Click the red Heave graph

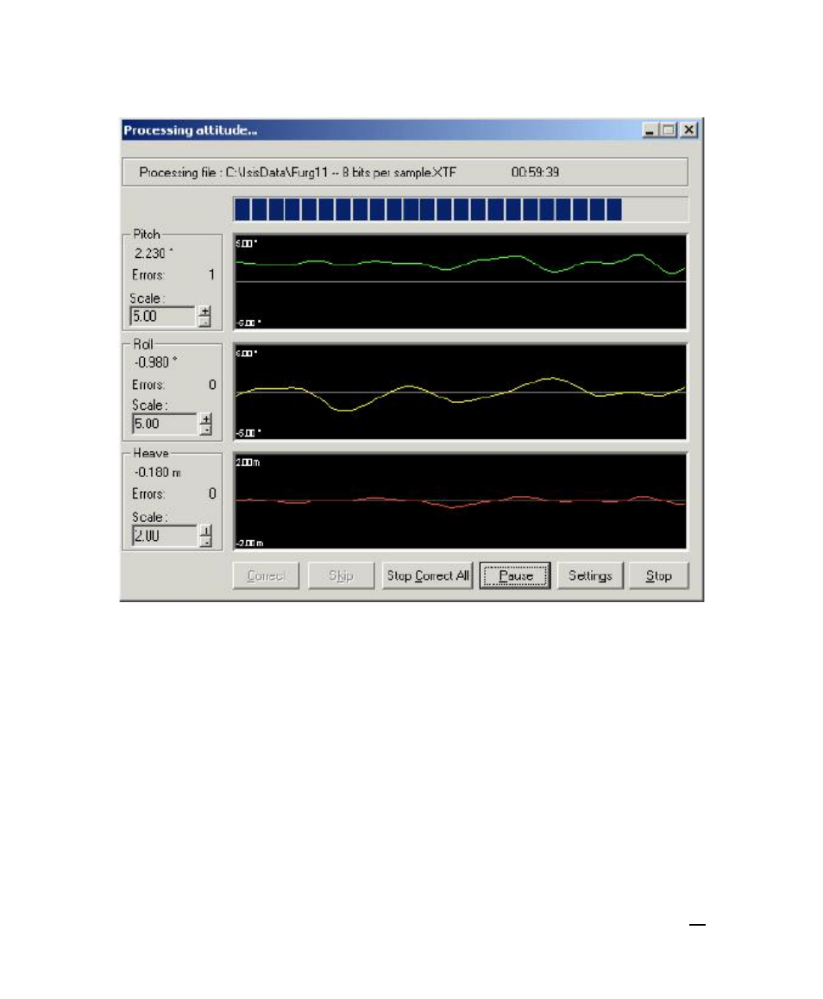(x=461, y=501)
